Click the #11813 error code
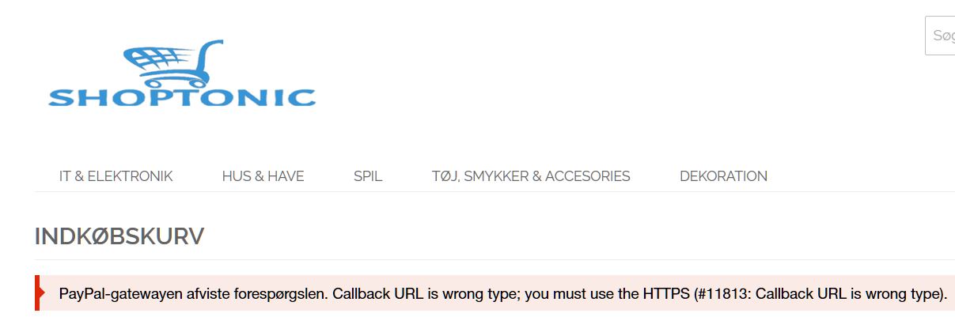Viewport: 955px width, 317px height. [724, 294]
